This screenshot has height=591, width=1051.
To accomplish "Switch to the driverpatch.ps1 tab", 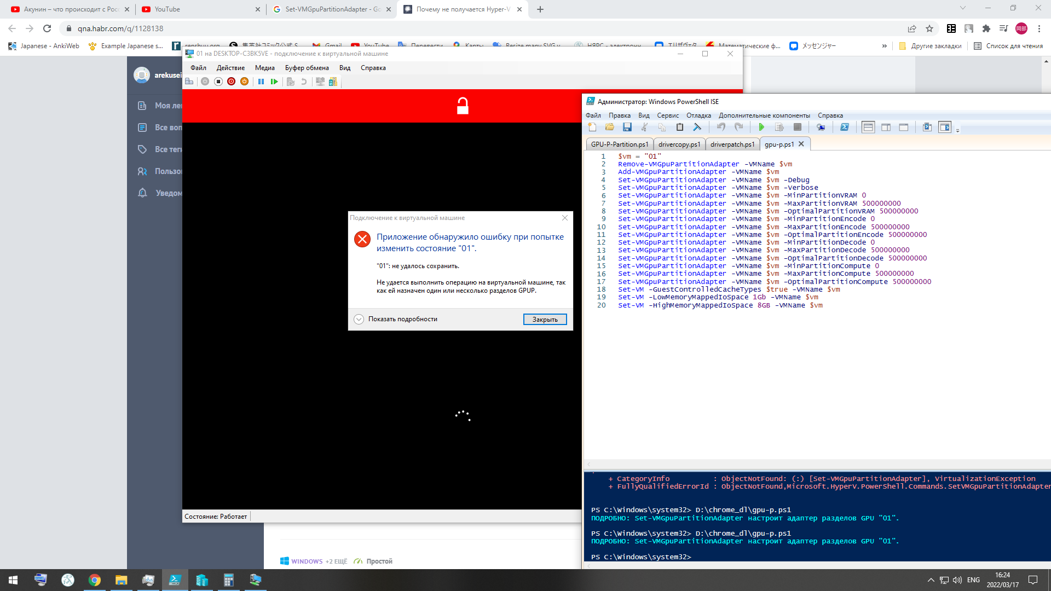I will (732, 144).
